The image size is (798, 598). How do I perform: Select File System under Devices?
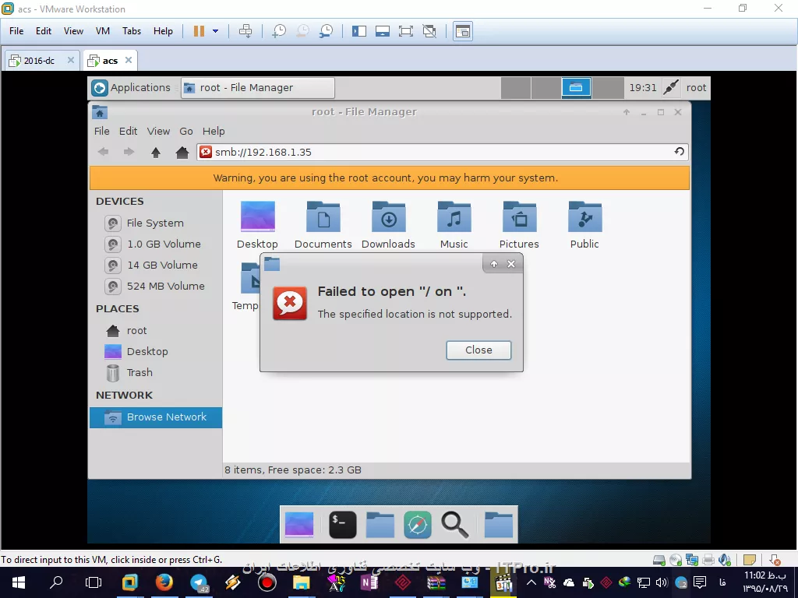pos(155,223)
